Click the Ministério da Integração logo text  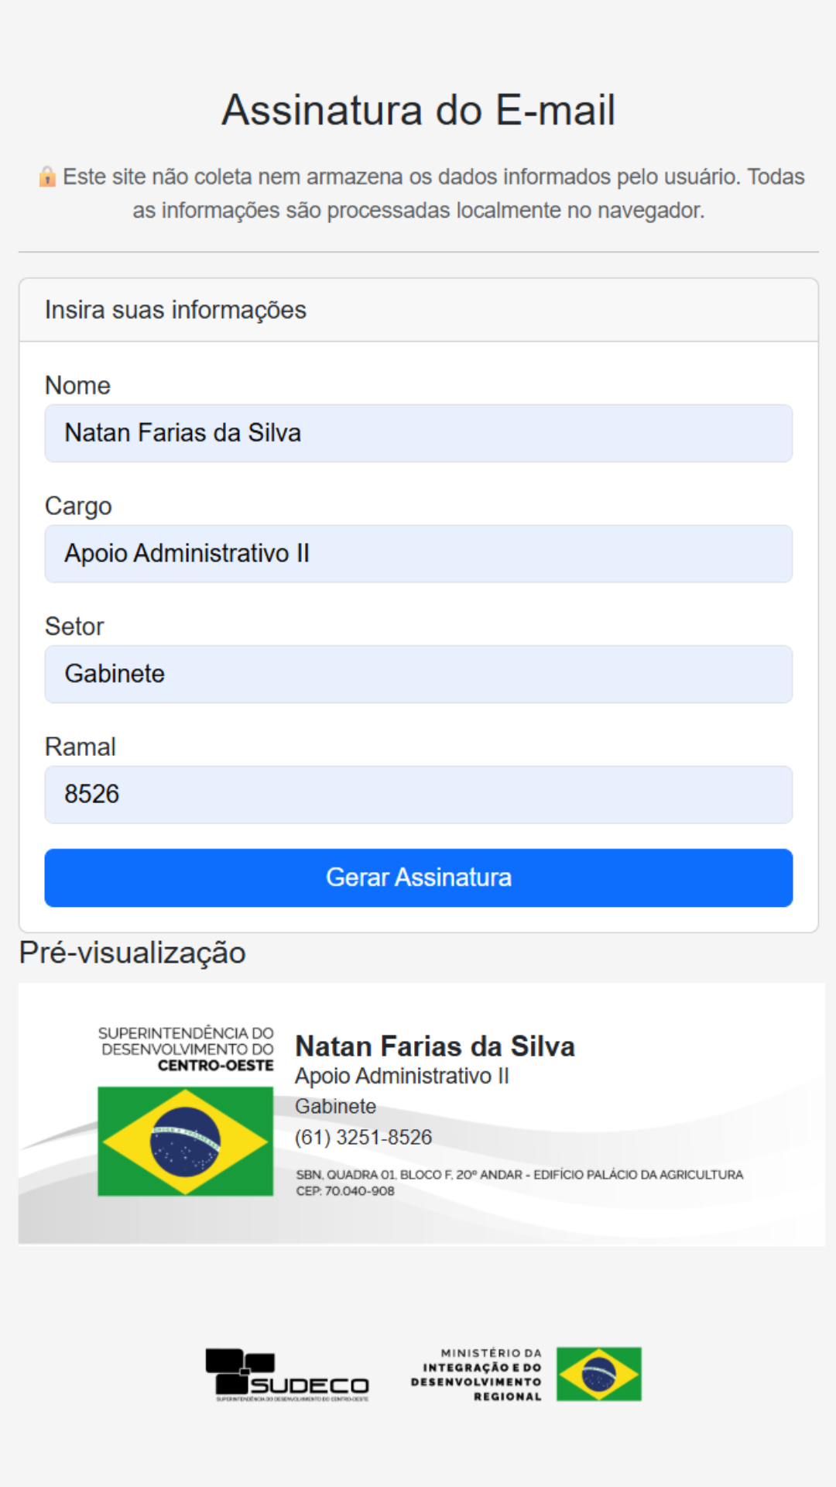coord(476,1375)
